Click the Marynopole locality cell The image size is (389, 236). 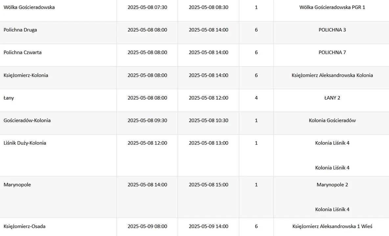17,185
